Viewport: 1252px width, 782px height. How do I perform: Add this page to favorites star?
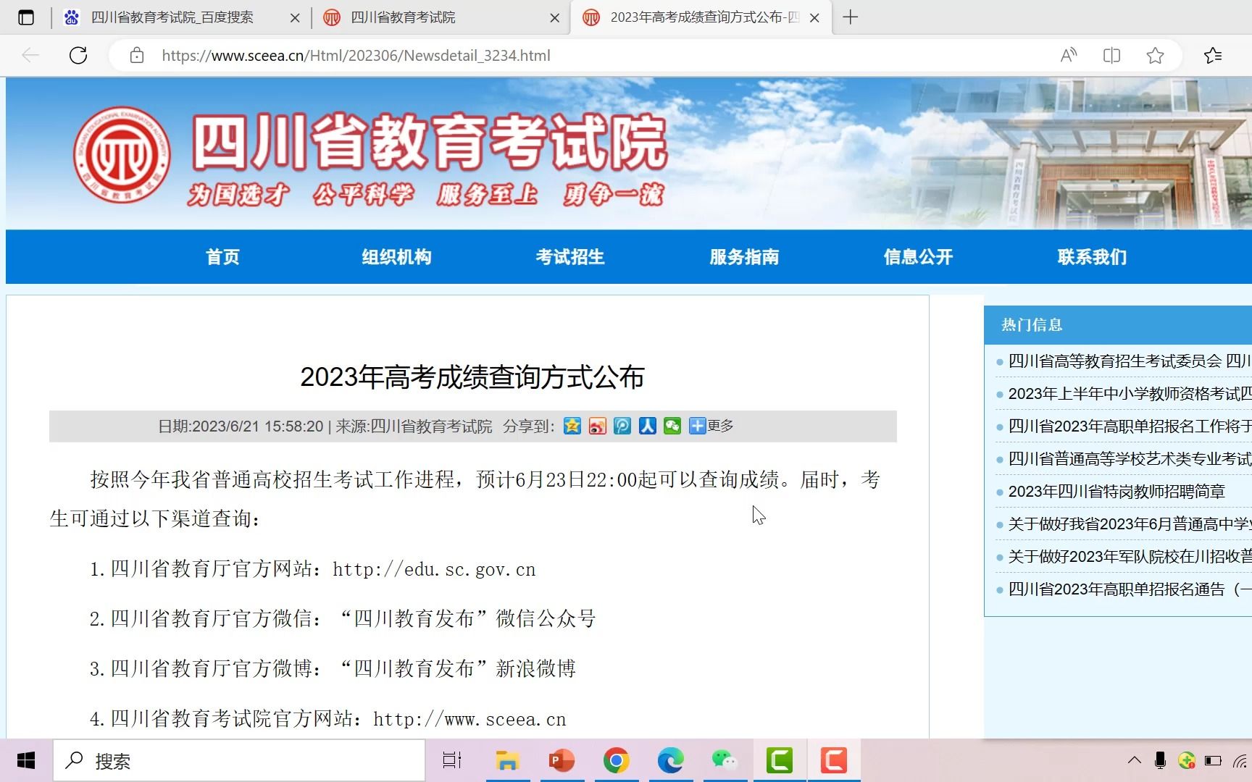(1155, 55)
